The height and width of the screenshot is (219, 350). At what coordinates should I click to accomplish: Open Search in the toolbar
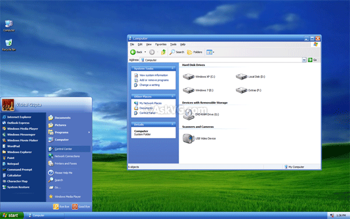coord(177,52)
